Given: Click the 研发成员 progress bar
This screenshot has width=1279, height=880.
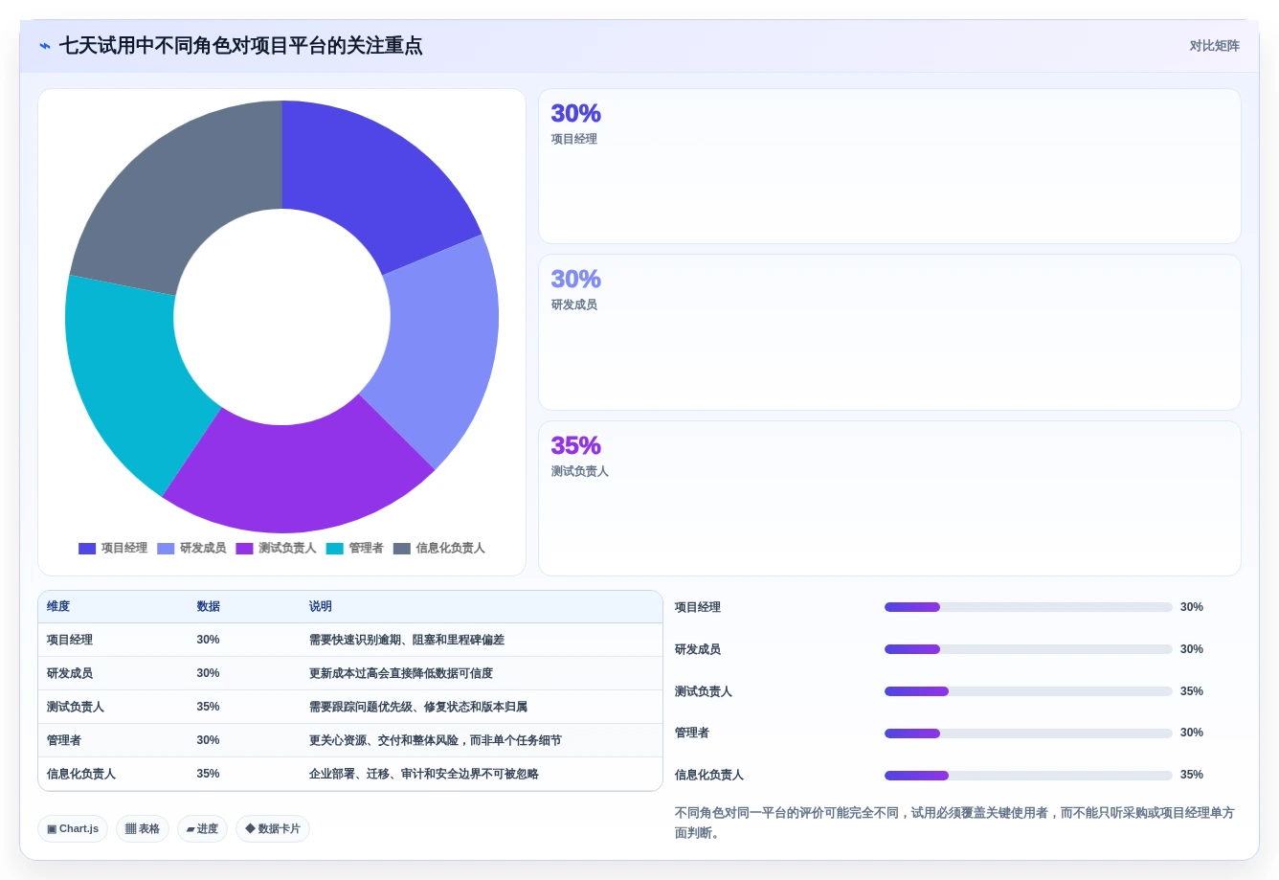Looking at the screenshot, I should [x=1028, y=649].
